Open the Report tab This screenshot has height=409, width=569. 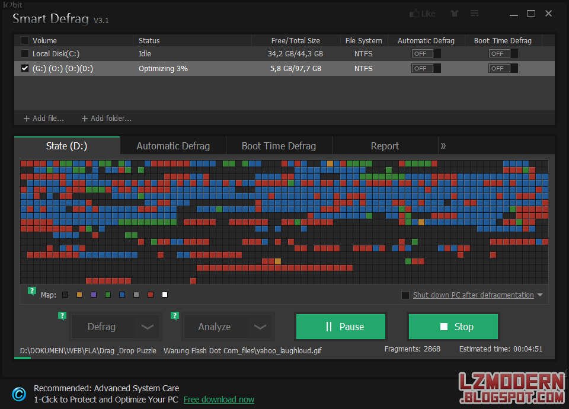pyautogui.click(x=385, y=146)
